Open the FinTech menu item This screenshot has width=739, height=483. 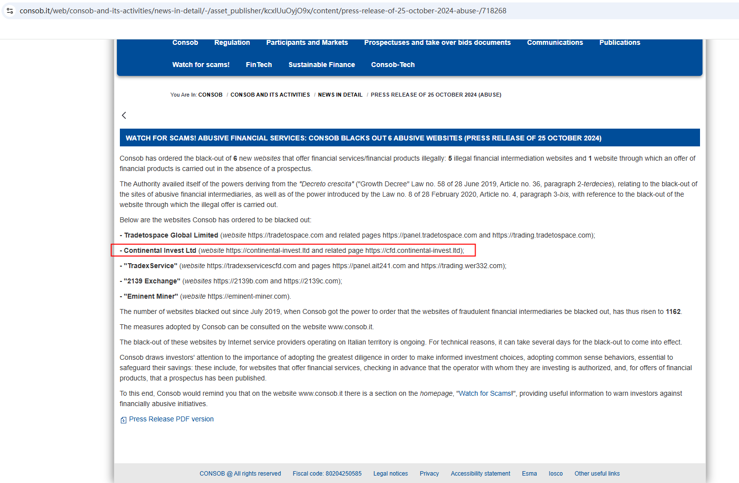tap(259, 65)
